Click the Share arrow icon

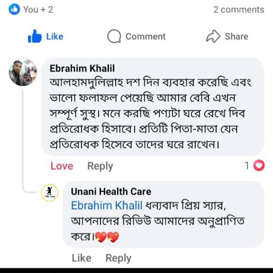click(x=214, y=36)
